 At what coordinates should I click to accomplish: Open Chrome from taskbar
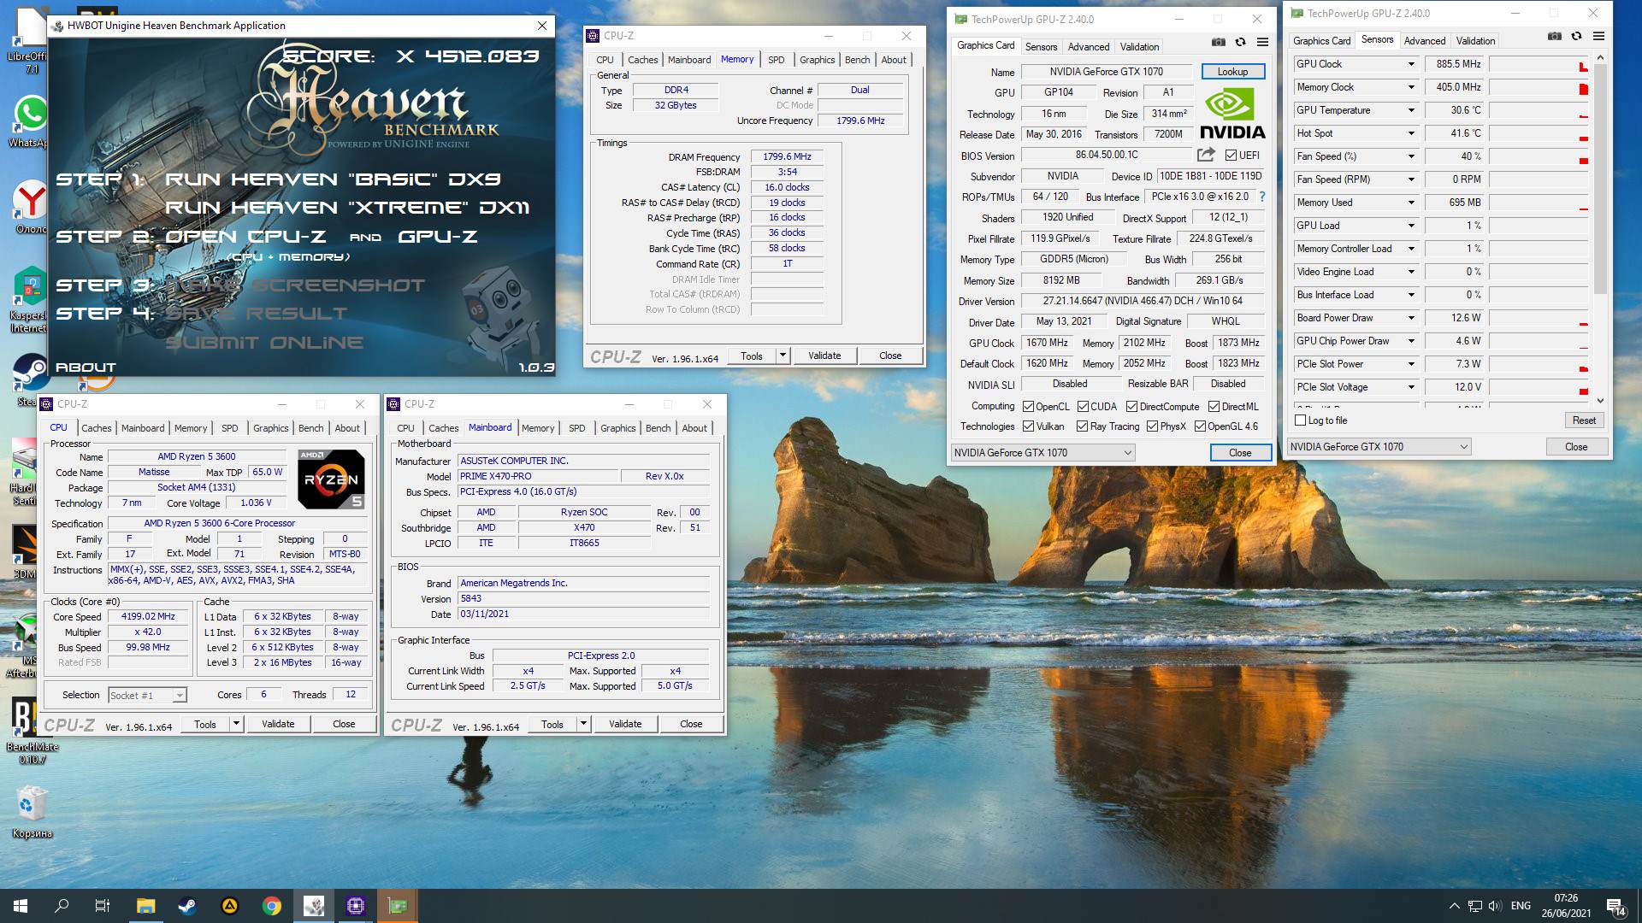[x=272, y=906]
